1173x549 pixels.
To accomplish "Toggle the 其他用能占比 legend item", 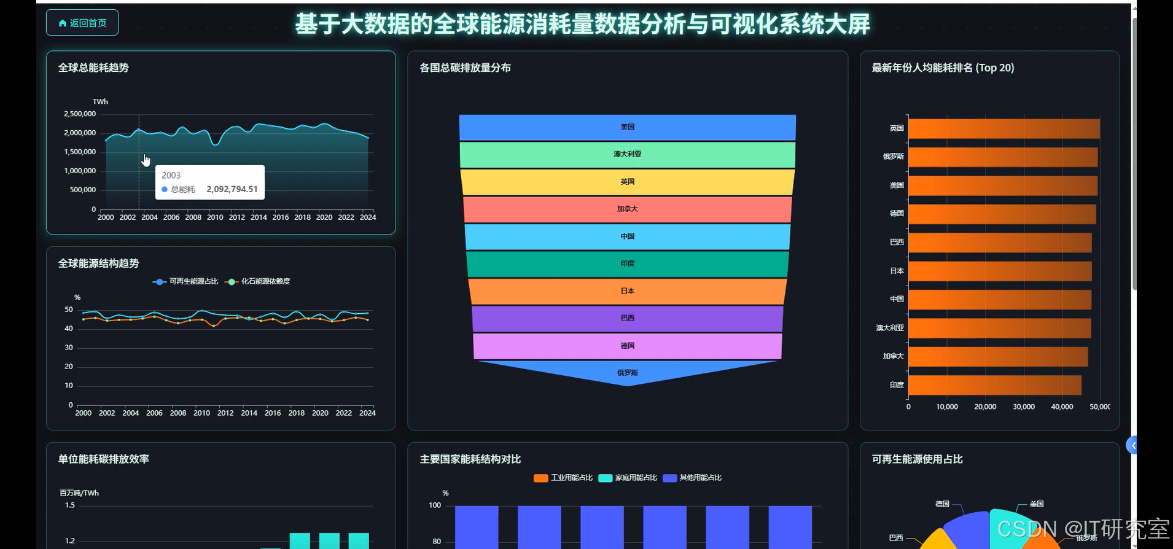I will coord(692,478).
